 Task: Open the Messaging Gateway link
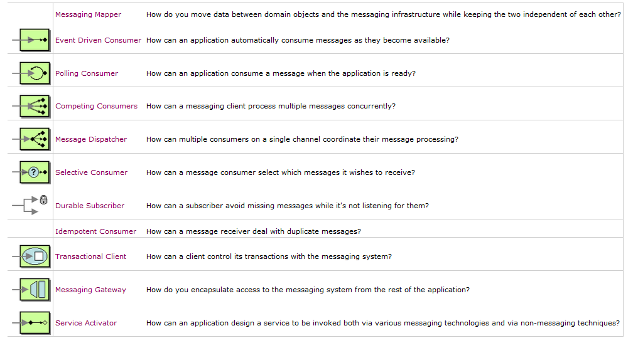90,290
